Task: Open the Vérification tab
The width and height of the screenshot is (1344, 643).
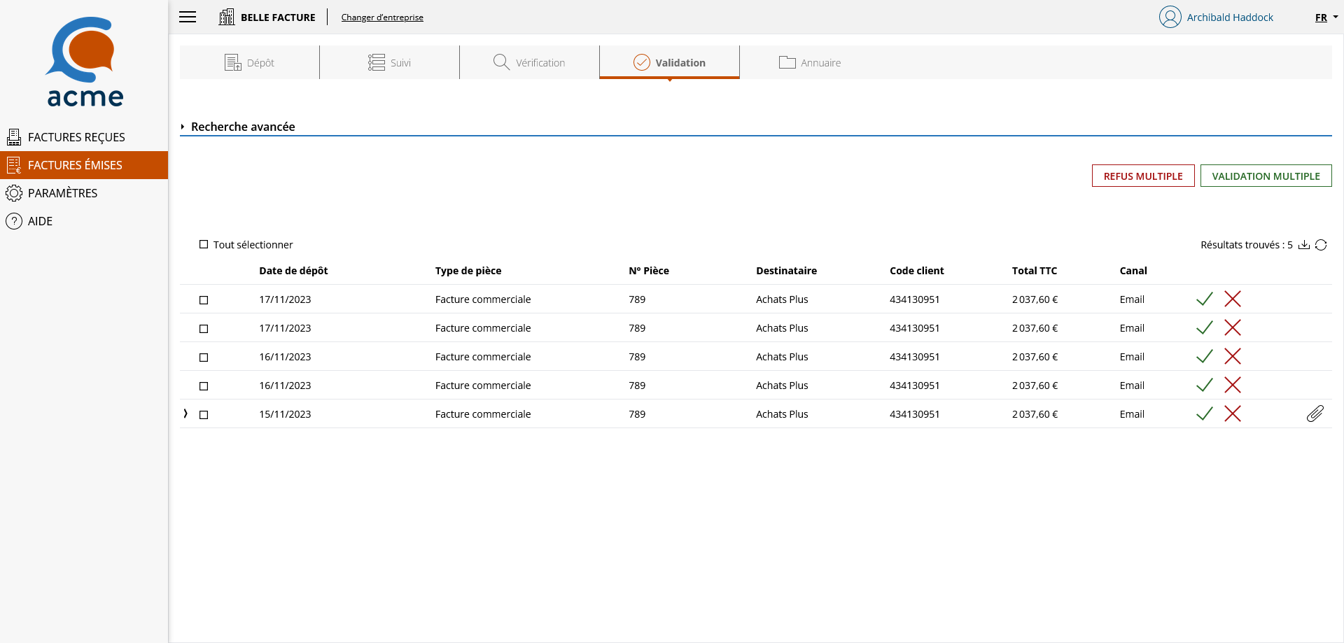Action: pos(529,62)
